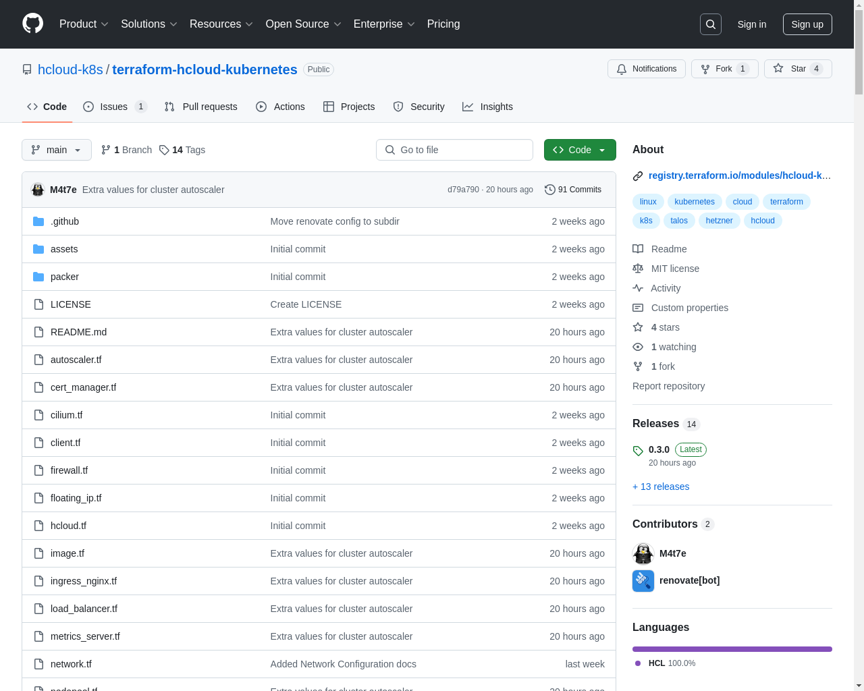Image resolution: width=864 pixels, height=691 pixels.
Task: Click the Activity pulse icon
Action: pos(638,288)
